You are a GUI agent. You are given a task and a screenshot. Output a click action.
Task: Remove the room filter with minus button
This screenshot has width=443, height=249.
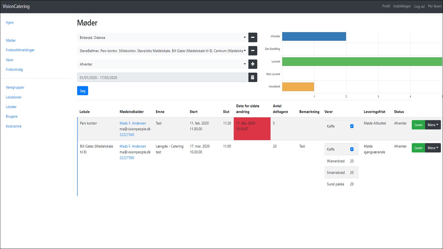253,51
